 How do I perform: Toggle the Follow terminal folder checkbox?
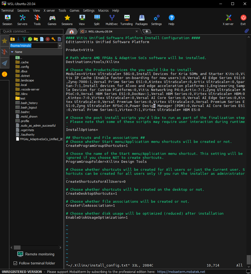tap(15, 263)
